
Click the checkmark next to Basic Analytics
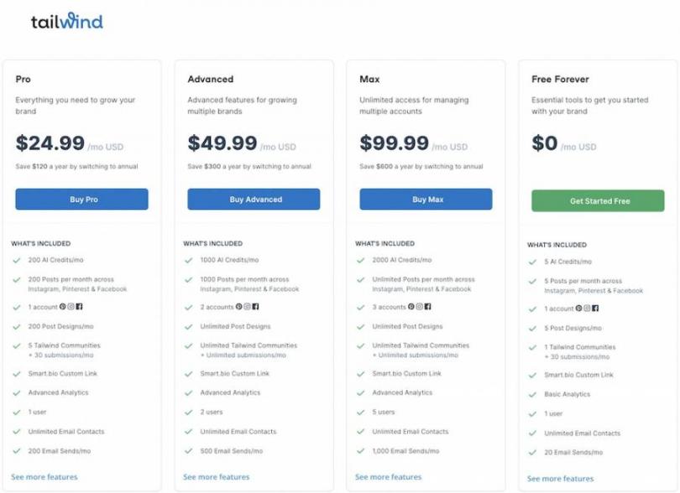pyautogui.click(x=532, y=394)
